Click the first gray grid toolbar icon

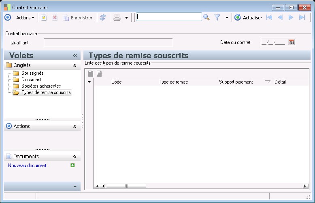91,74
